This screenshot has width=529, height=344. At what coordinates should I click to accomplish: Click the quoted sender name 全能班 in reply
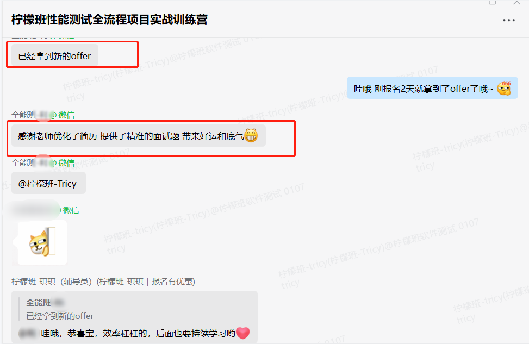(39, 303)
